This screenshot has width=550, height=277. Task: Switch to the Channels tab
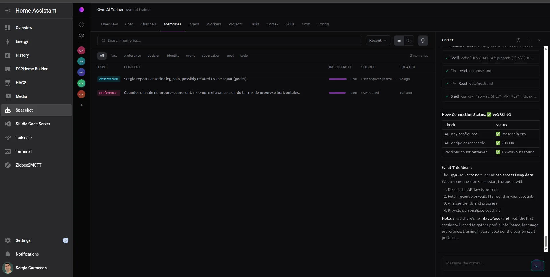148,24
